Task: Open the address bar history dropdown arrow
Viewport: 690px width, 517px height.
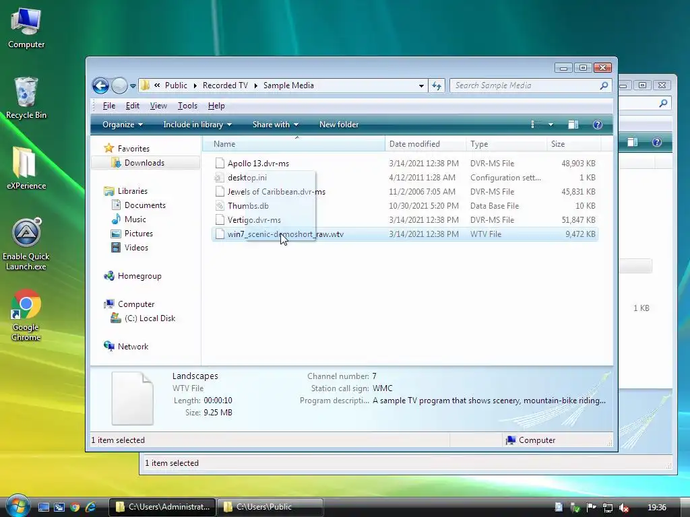Action: [x=421, y=85]
